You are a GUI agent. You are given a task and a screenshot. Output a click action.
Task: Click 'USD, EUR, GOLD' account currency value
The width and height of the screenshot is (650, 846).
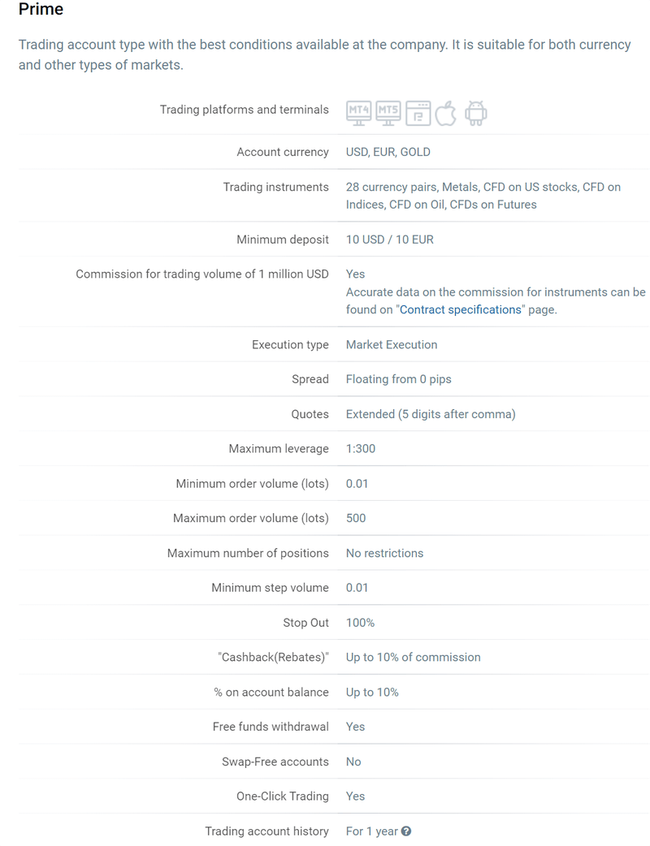tap(388, 152)
